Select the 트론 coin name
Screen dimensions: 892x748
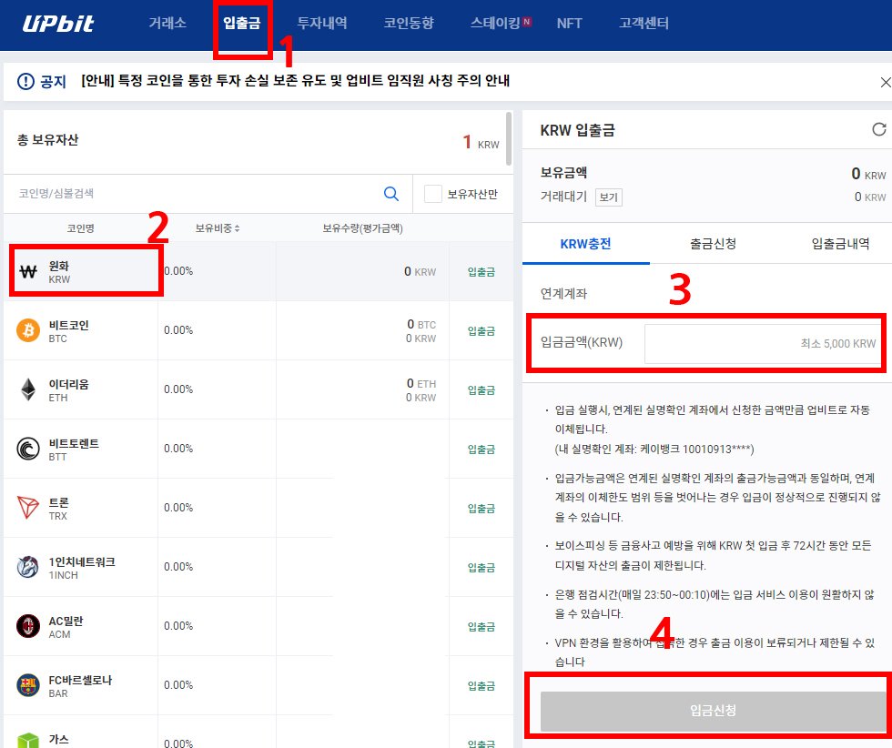(x=58, y=503)
